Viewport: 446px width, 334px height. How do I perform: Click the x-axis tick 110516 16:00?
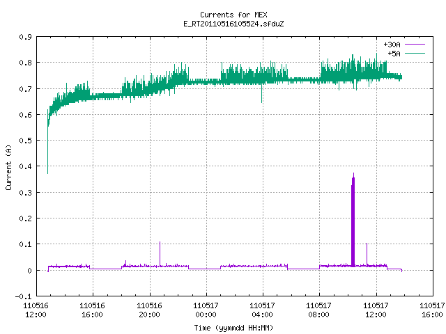click(x=92, y=310)
